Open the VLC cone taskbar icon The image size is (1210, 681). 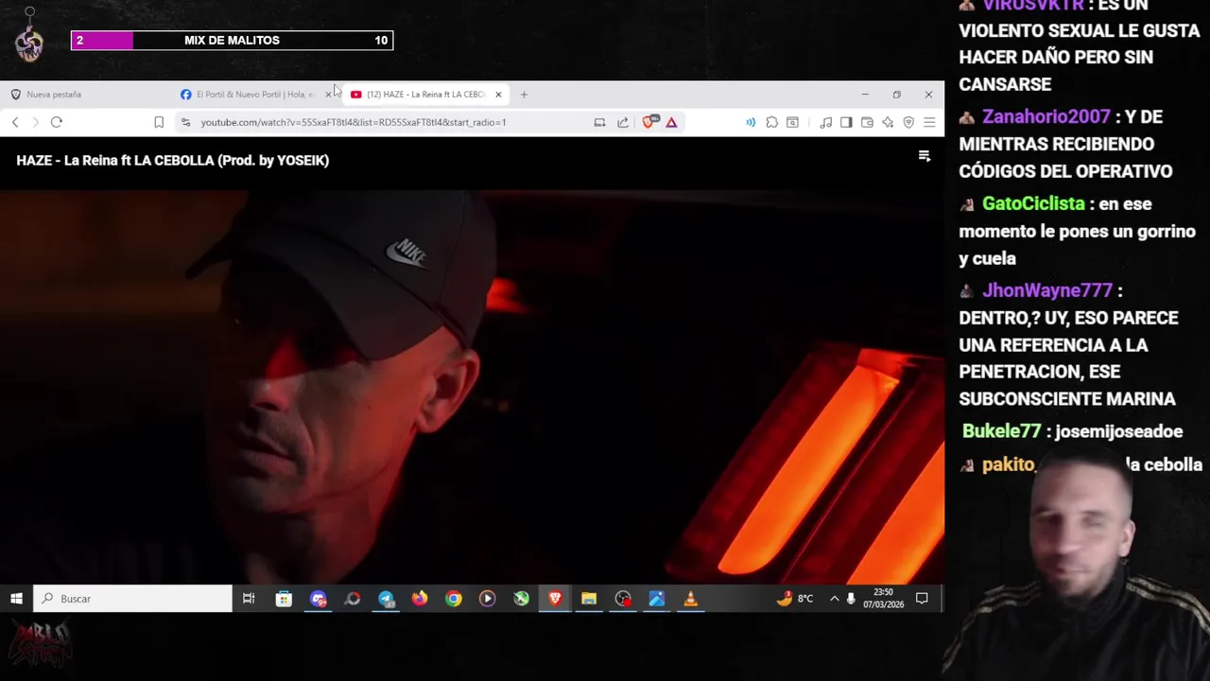691,598
